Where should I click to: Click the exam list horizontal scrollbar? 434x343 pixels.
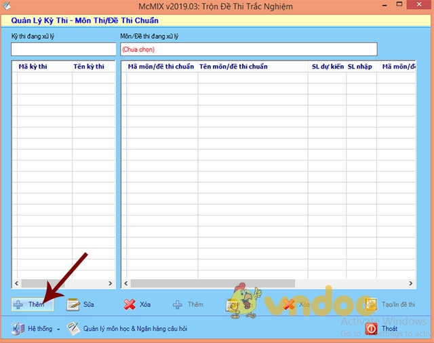[x=63, y=283]
